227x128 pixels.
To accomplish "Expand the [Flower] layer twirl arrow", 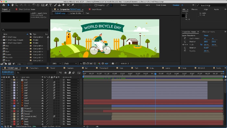I will [x=12, y=108].
